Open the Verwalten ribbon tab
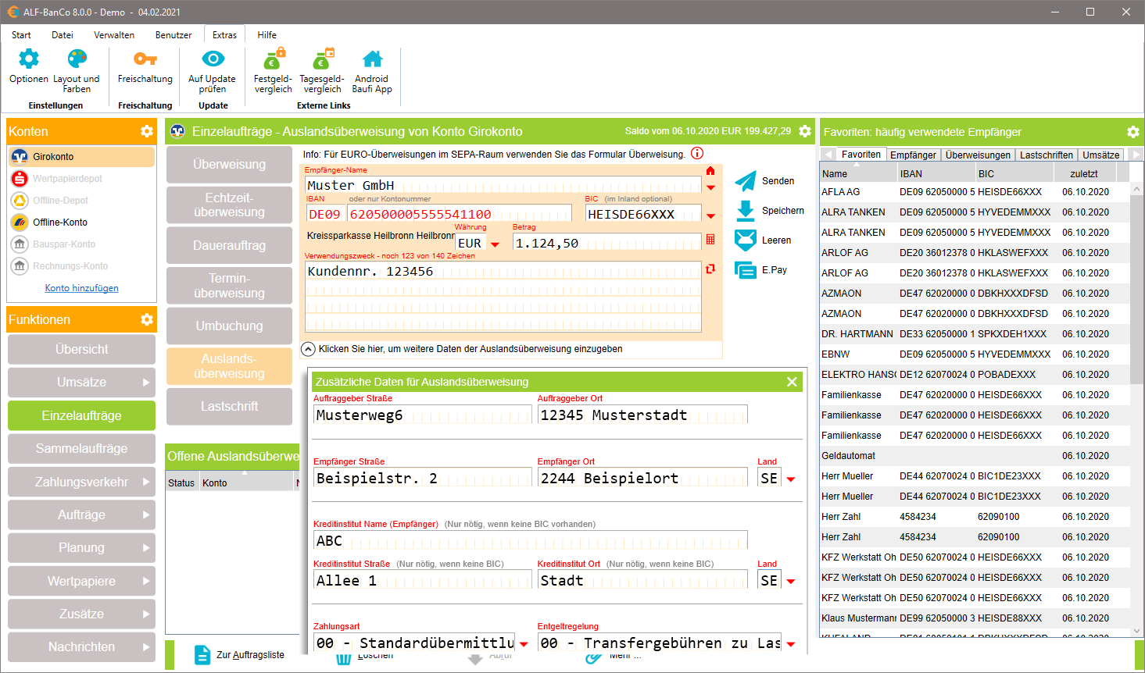The width and height of the screenshot is (1145, 673). [114, 35]
